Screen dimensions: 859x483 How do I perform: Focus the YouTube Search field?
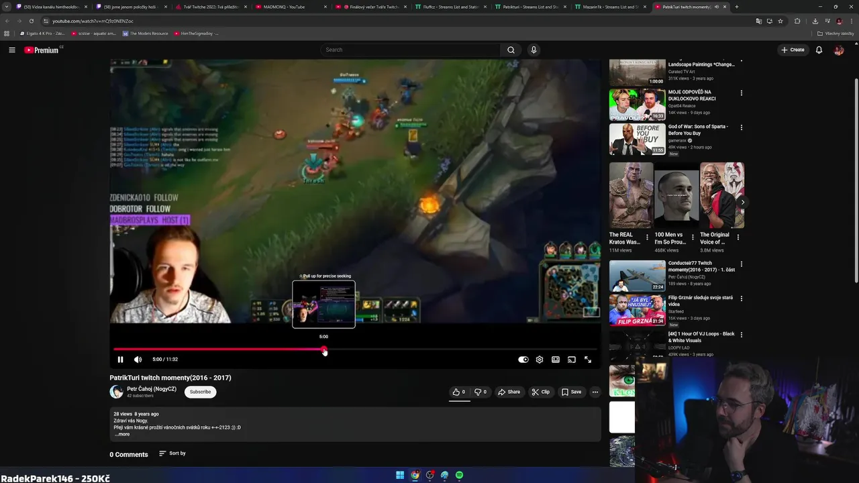tap(410, 50)
